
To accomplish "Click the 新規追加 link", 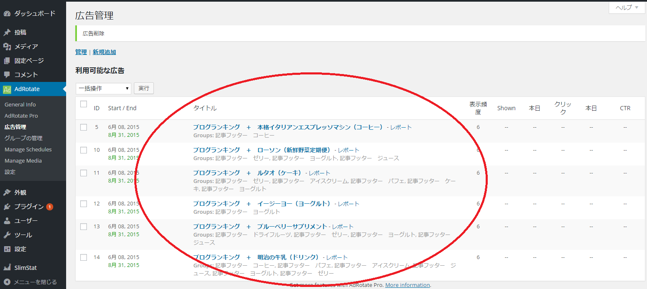I will click(104, 52).
